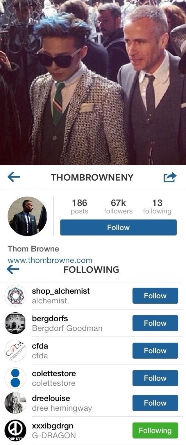Open the share icon on profile header

pyautogui.click(x=170, y=177)
